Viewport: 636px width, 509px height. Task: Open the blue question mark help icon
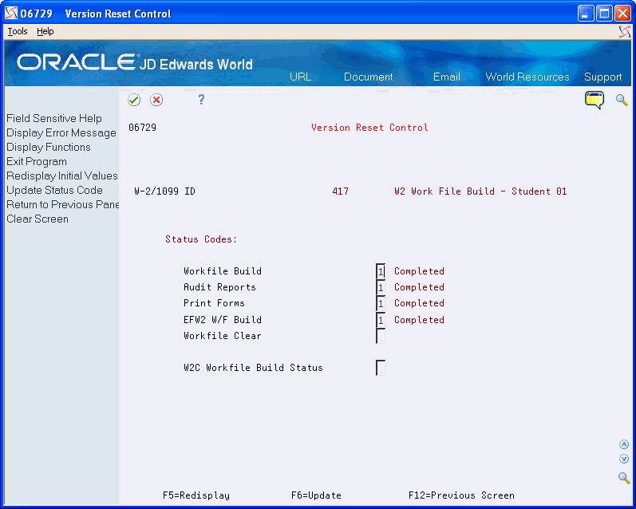coord(201,100)
